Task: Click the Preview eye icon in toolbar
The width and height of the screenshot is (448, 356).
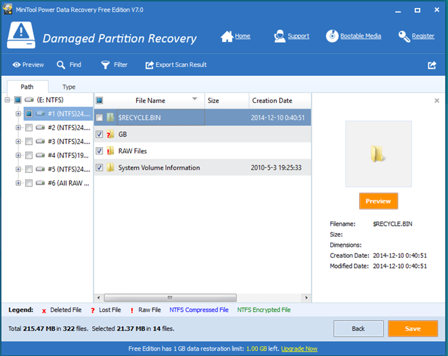Action: click(16, 65)
